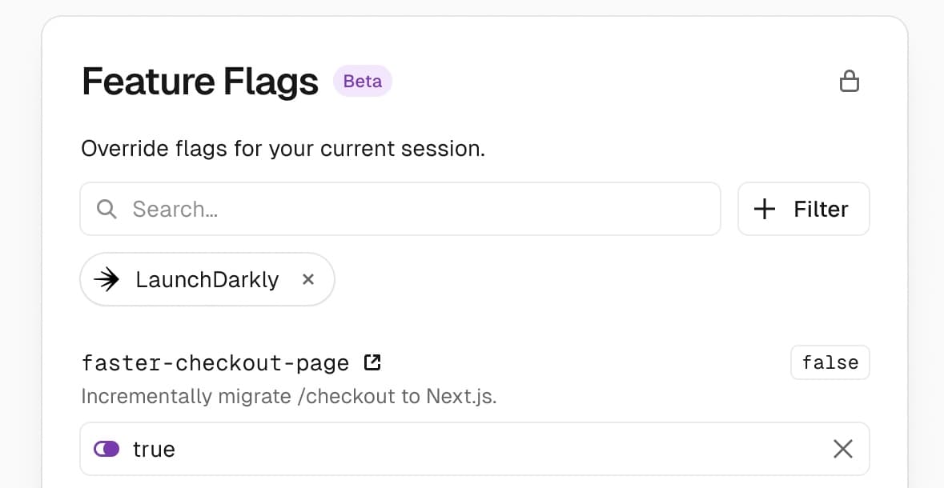The width and height of the screenshot is (944, 488).
Task: Select the LaunchDarkly provider chip label
Action: [207, 280]
